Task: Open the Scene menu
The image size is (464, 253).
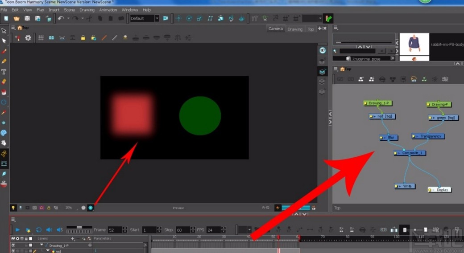Action: 70,10
